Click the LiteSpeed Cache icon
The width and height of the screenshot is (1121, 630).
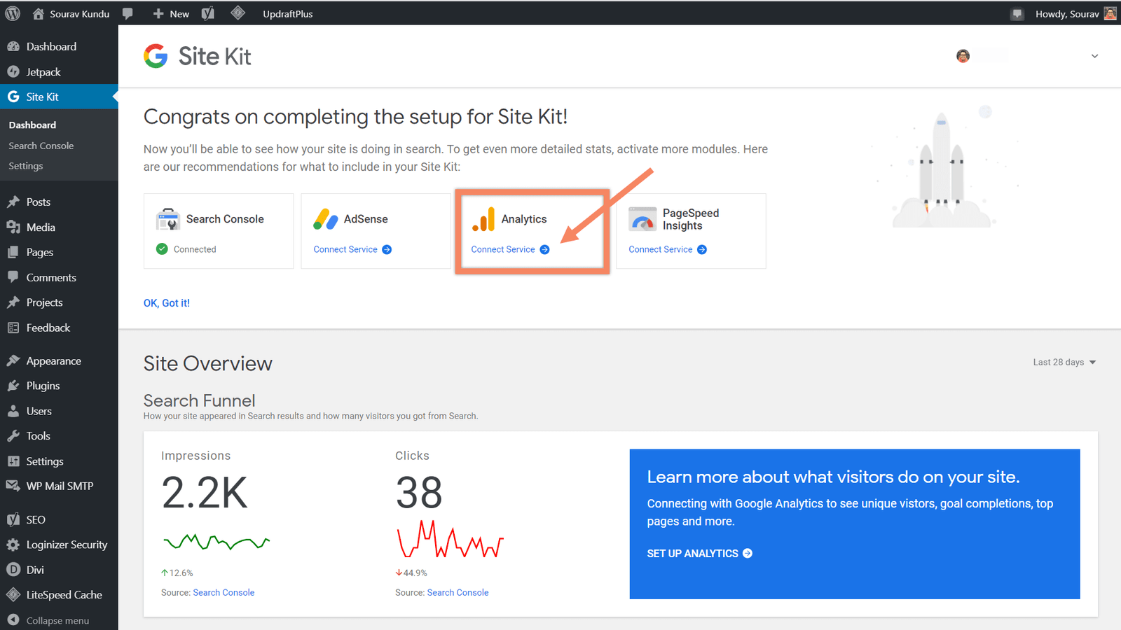point(13,594)
